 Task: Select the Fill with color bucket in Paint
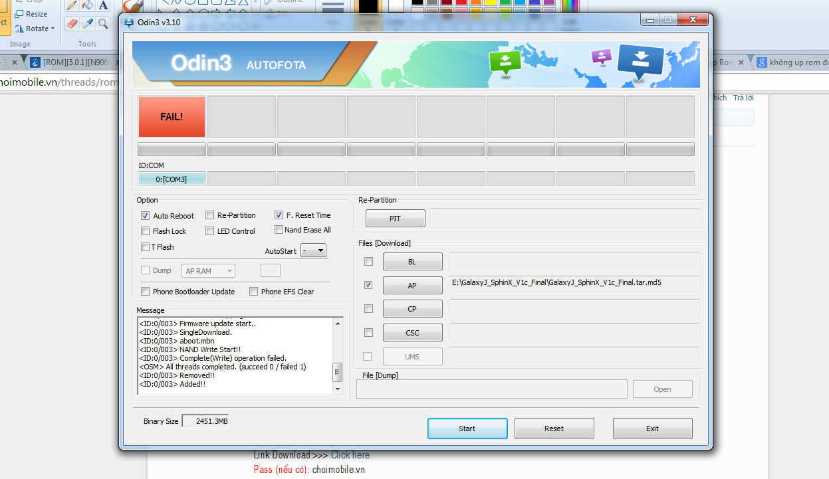(88, 5)
